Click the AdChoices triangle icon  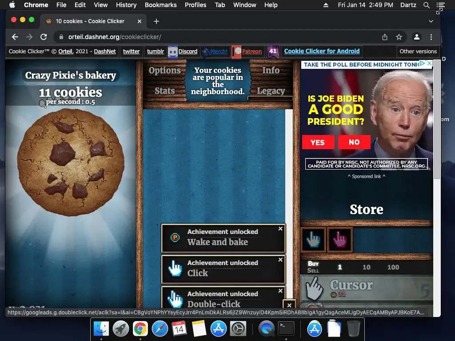423,63
